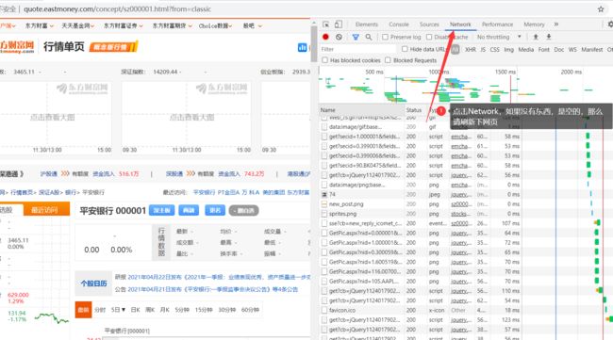
Task: Switch to the Sources tab
Action: [429, 24]
